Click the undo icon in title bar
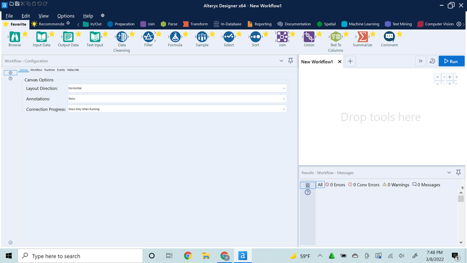The height and width of the screenshot is (263, 467). pyautogui.click(x=39, y=4)
